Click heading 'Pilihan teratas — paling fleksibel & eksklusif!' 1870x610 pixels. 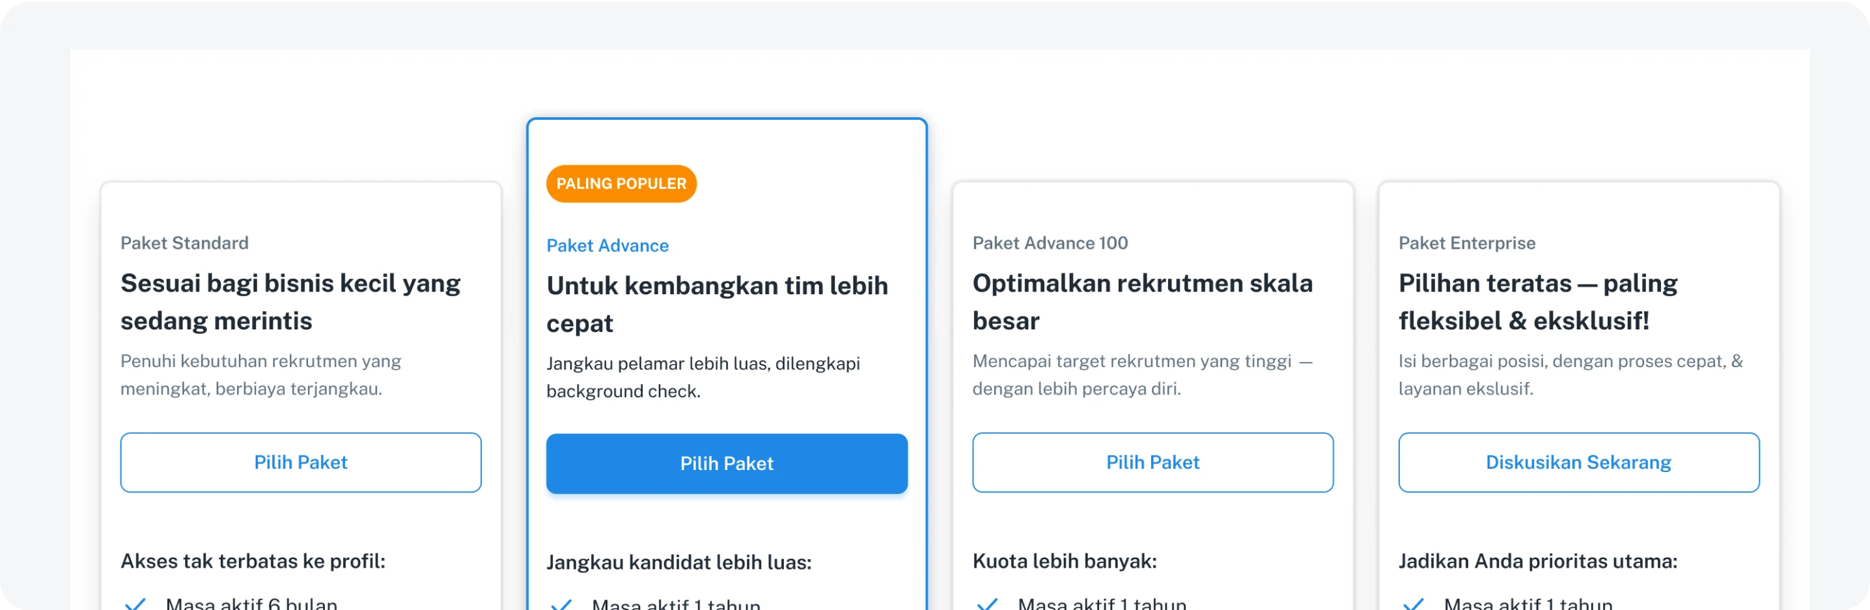pyautogui.click(x=1537, y=302)
